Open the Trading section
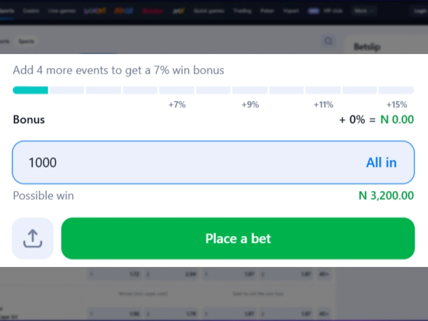The height and width of the screenshot is (321, 428). point(242,10)
